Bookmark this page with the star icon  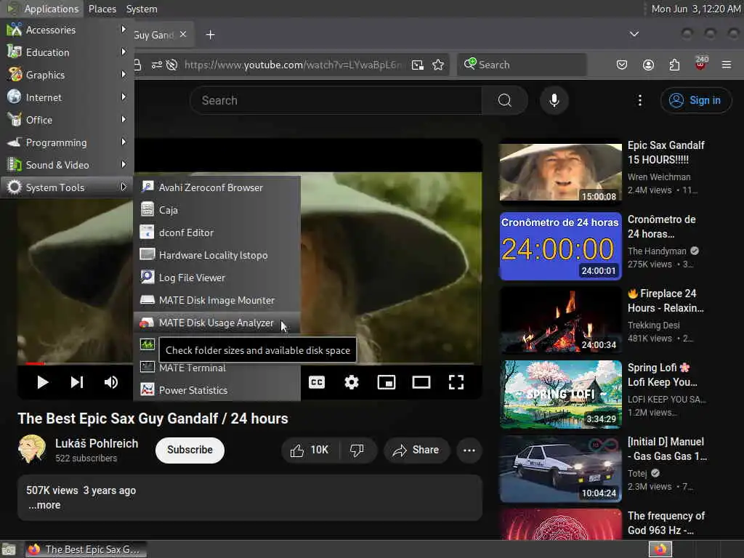[438, 65]
